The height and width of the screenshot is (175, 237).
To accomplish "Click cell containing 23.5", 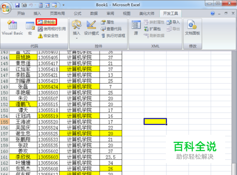I will tap(111, 157).
